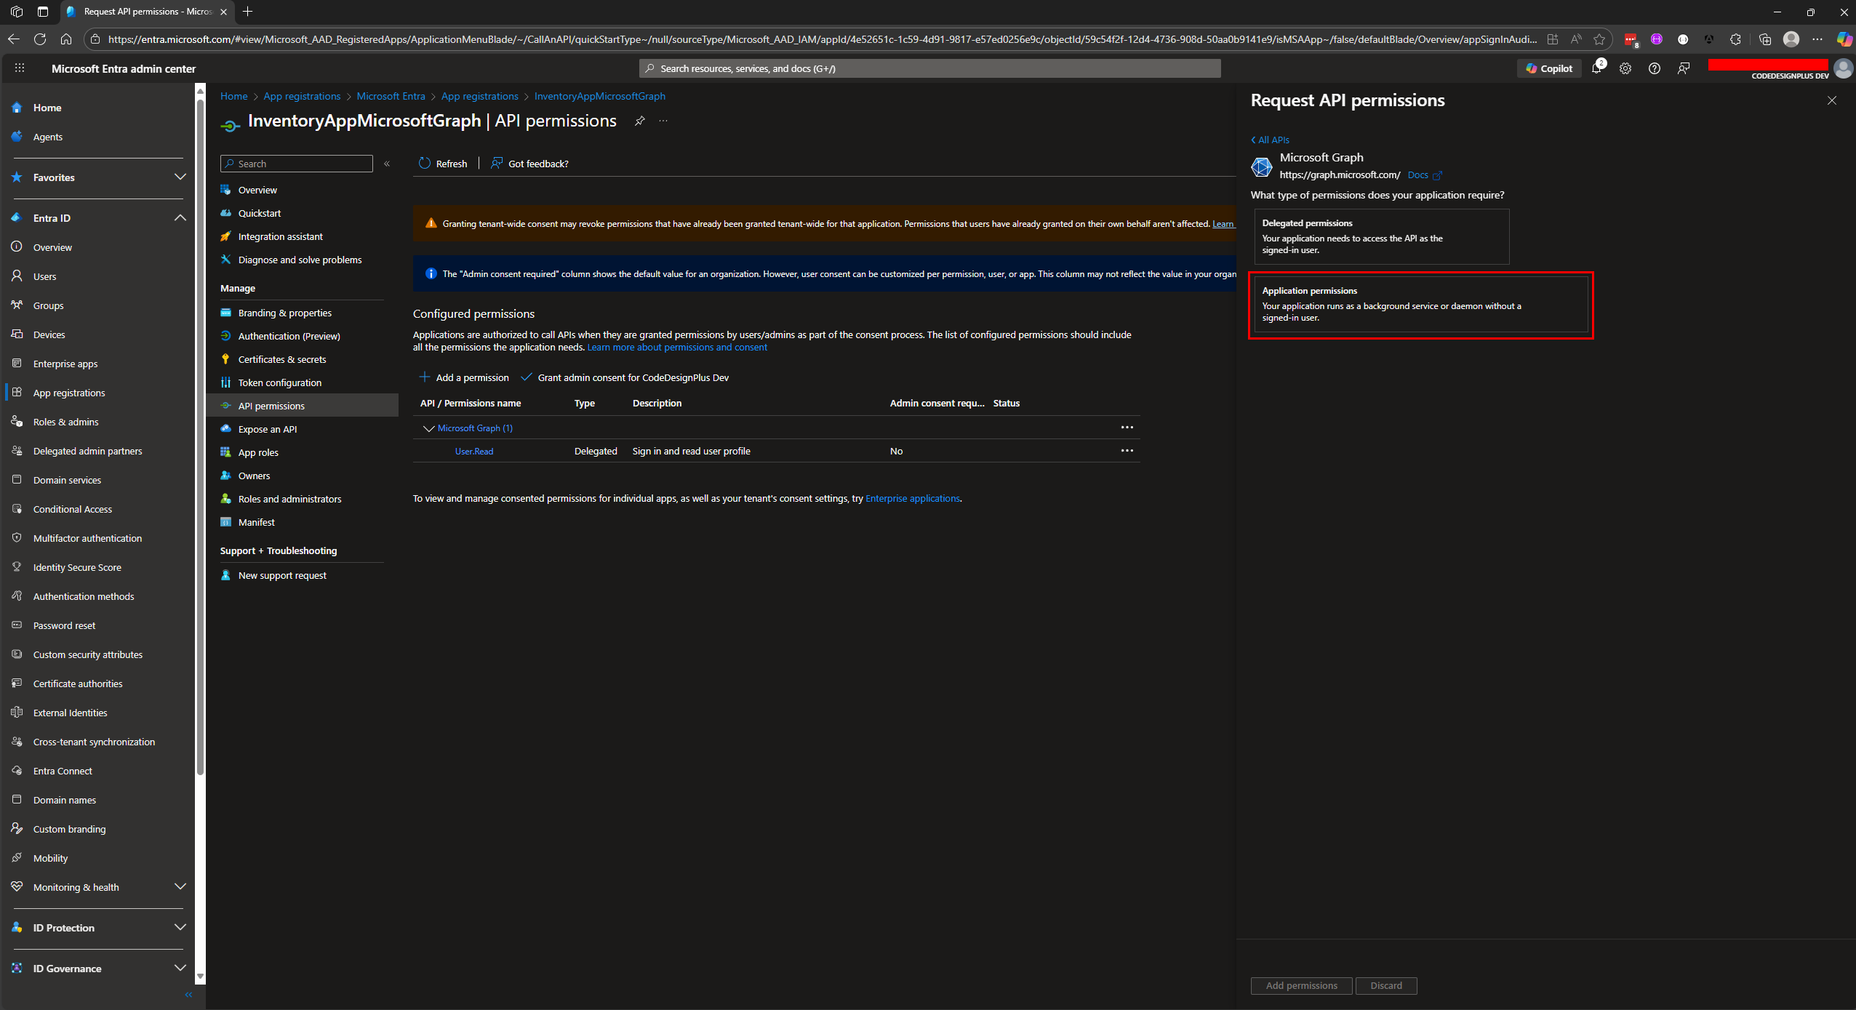Go back to All APIs
Viewport: 1856px width, 1010px height.
(1270, 140)
